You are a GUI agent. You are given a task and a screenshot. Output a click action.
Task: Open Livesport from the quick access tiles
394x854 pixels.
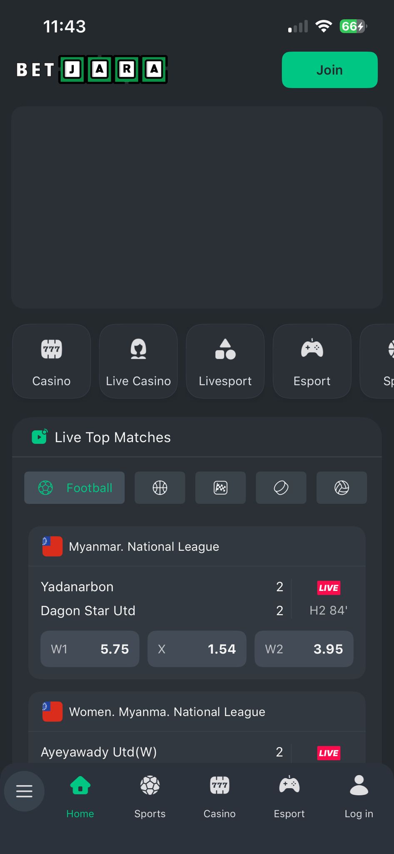pos(225,361)
